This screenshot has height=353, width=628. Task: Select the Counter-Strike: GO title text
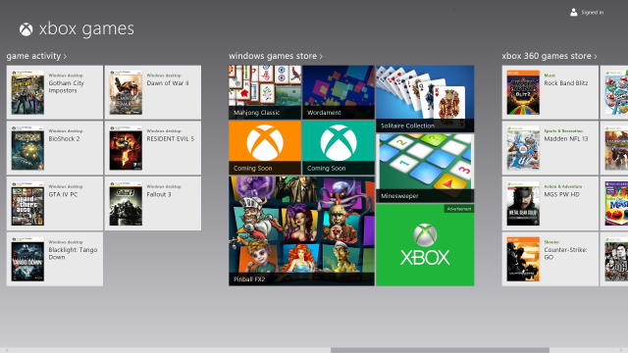click(565, 253)
